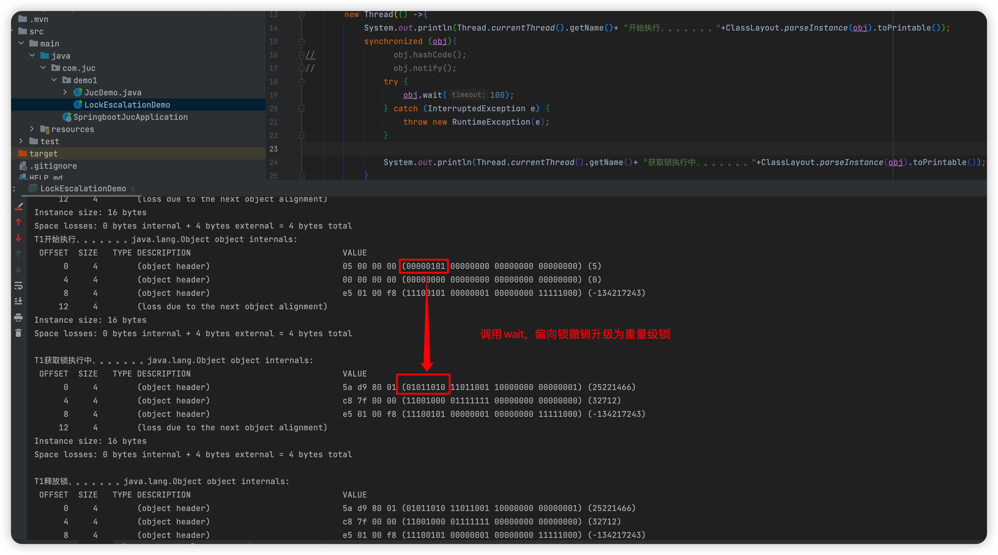The width and height of the screenshot is (998, 555).
Task: Click the catch (InterruptedException e) text
Action: pos(466,109)
